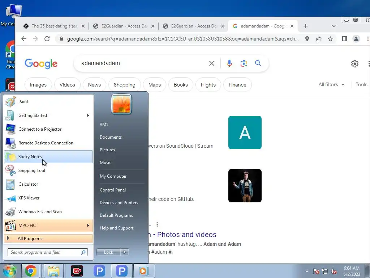Select Connect to a Projector

click(48, 129)
